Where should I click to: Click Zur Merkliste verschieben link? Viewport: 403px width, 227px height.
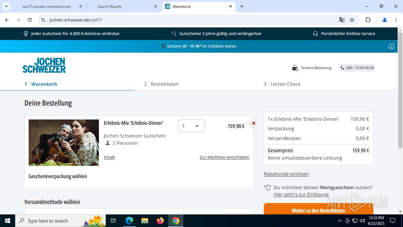click(x=224, y=157)
